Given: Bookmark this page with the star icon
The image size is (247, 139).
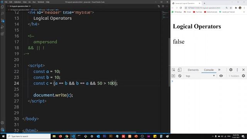Looking at the screenshot, I should point(231,8).
